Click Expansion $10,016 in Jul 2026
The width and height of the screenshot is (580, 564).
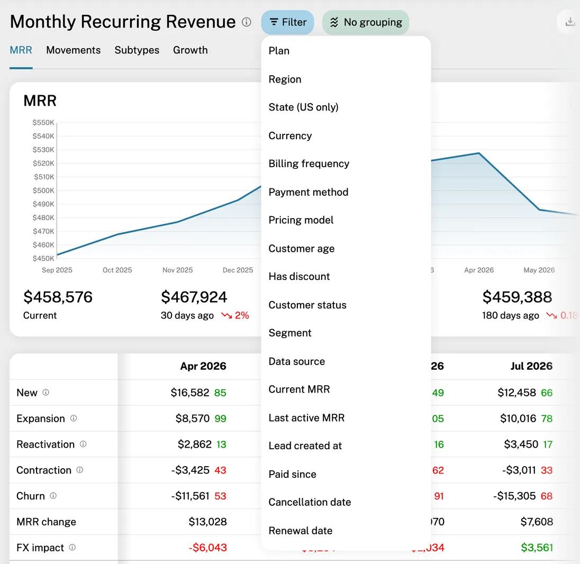point(518,419)
